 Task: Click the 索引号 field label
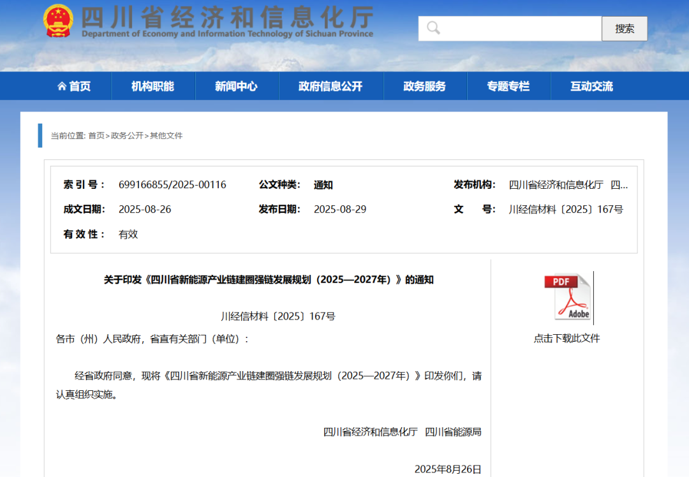84,184
